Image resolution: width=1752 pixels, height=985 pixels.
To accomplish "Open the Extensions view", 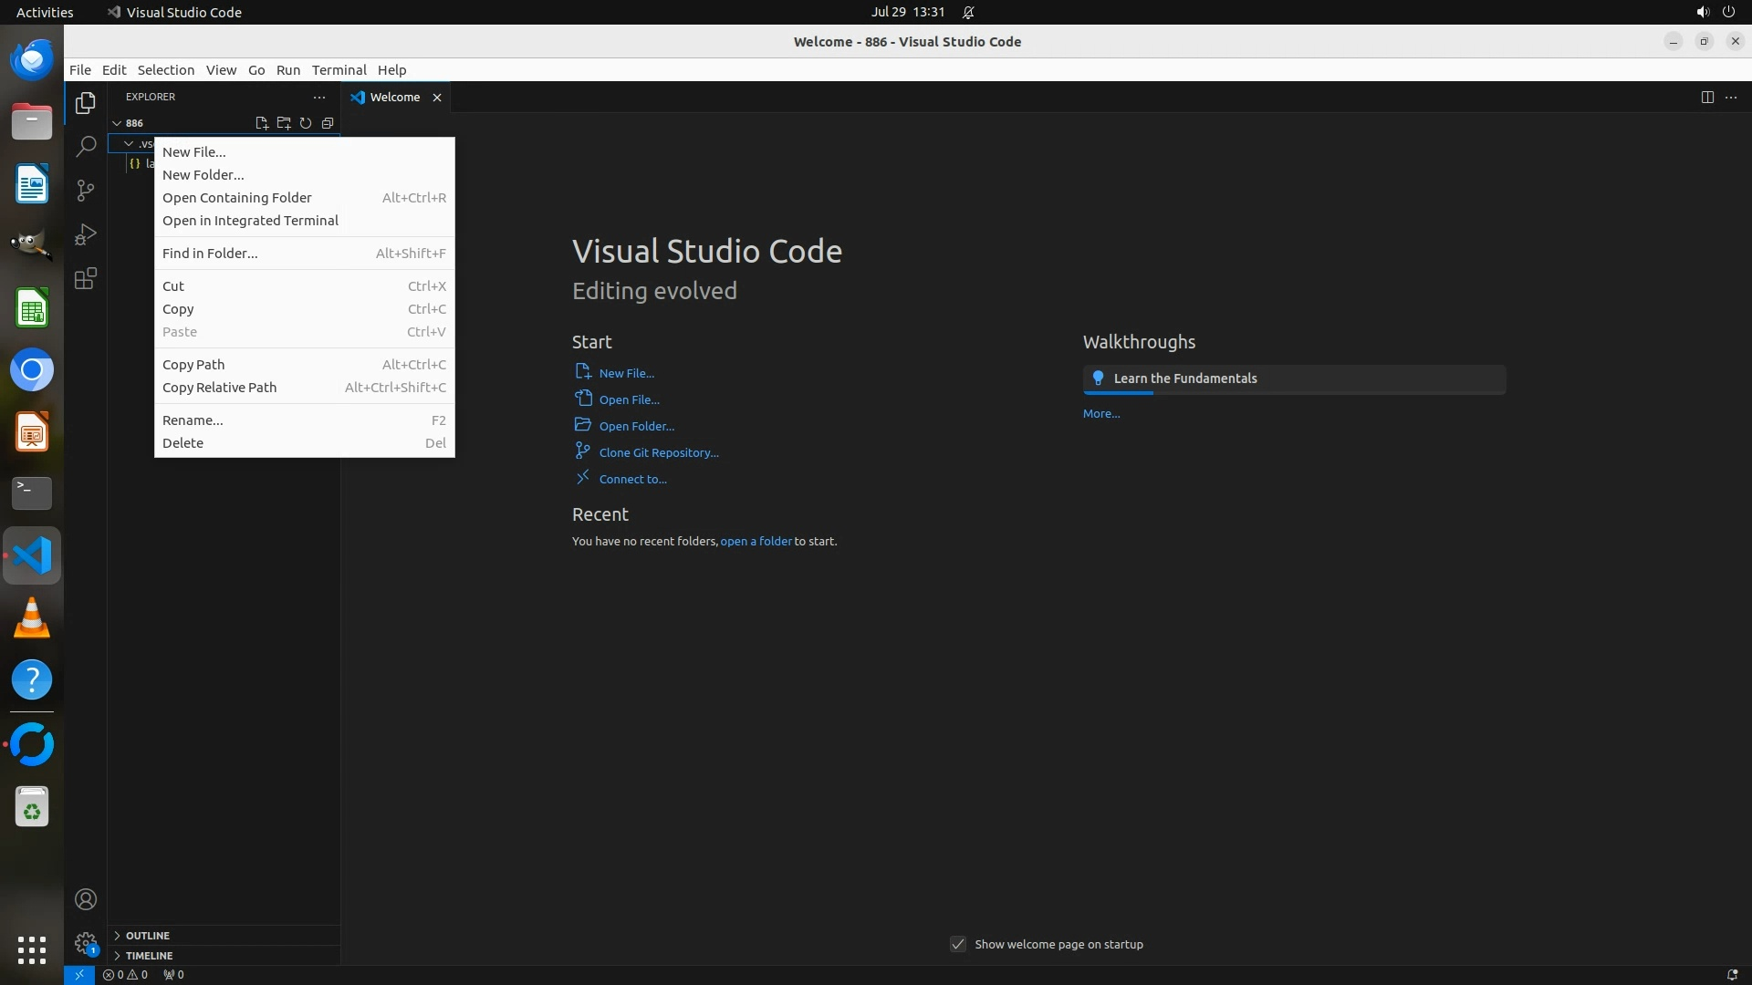I will pyautogui.click(x=86, y=278).
